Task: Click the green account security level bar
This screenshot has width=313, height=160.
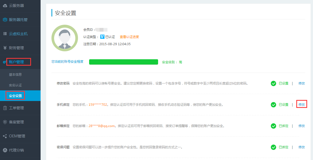Action: coord(123,62)
